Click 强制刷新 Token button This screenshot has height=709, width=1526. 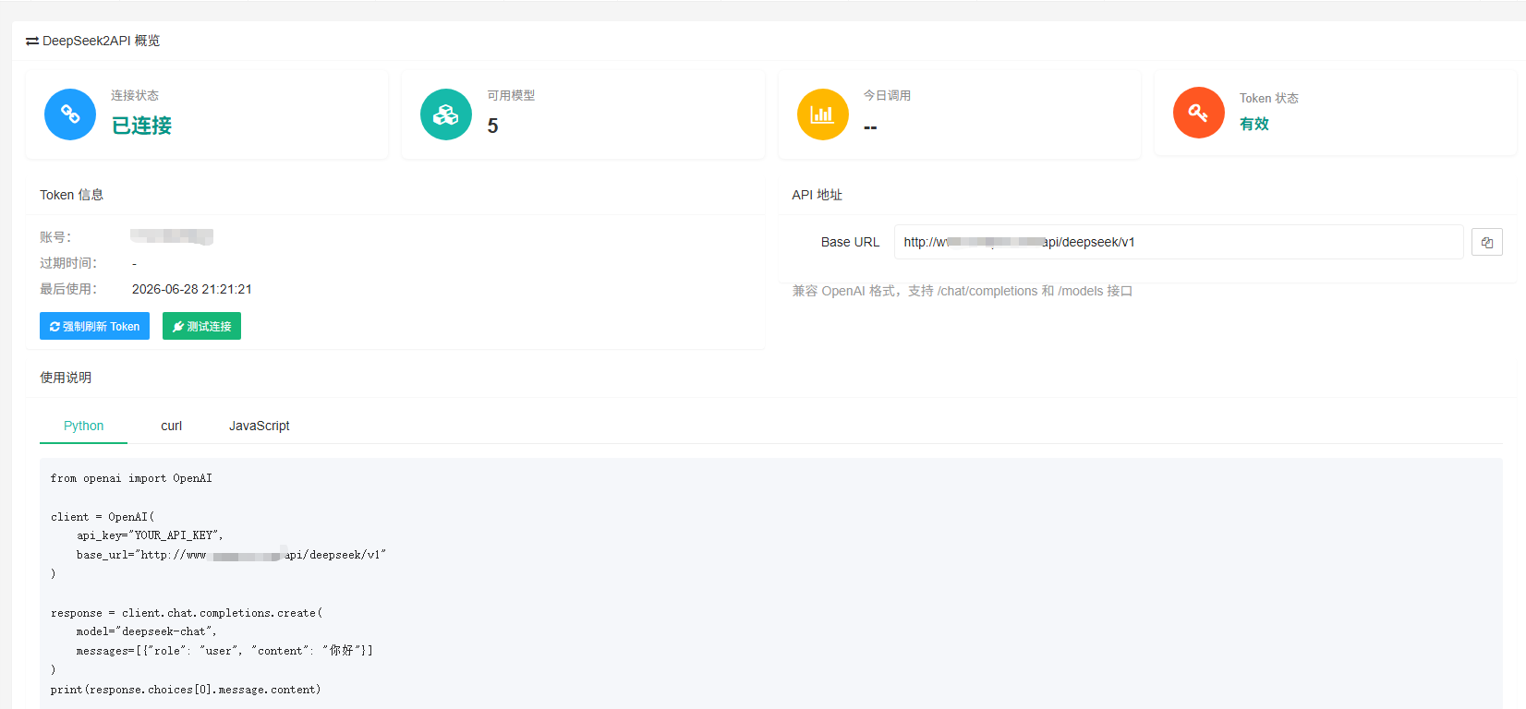(94, 326)
